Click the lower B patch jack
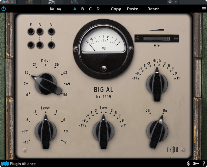The height and width of the screenshot is (167, 207). coord(40,45)
